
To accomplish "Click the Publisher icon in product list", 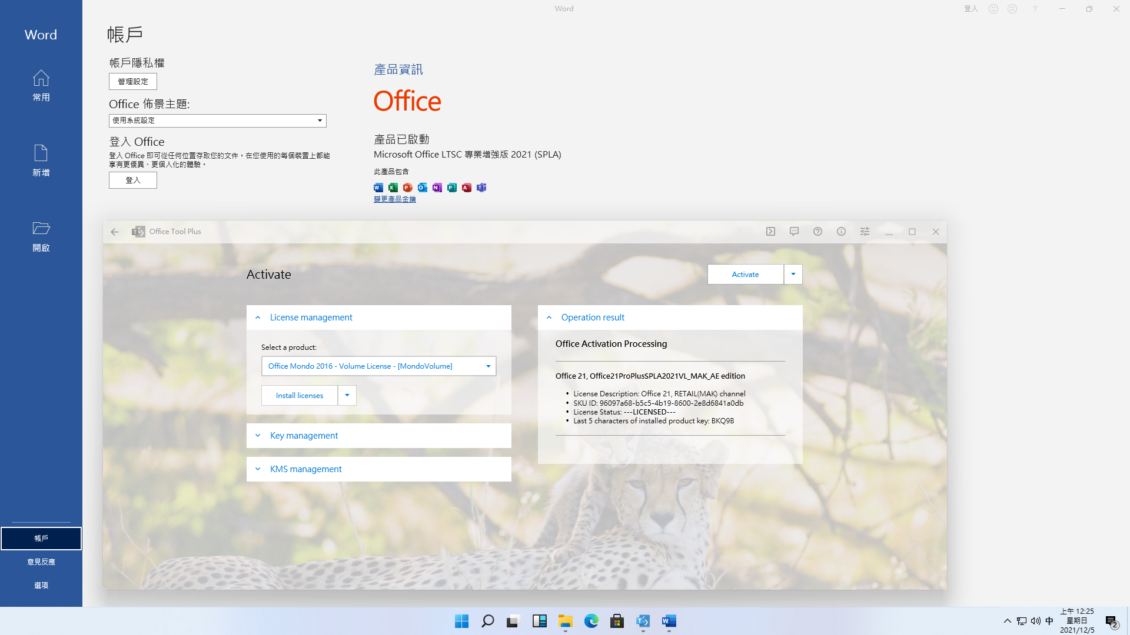I will (452, 188).
